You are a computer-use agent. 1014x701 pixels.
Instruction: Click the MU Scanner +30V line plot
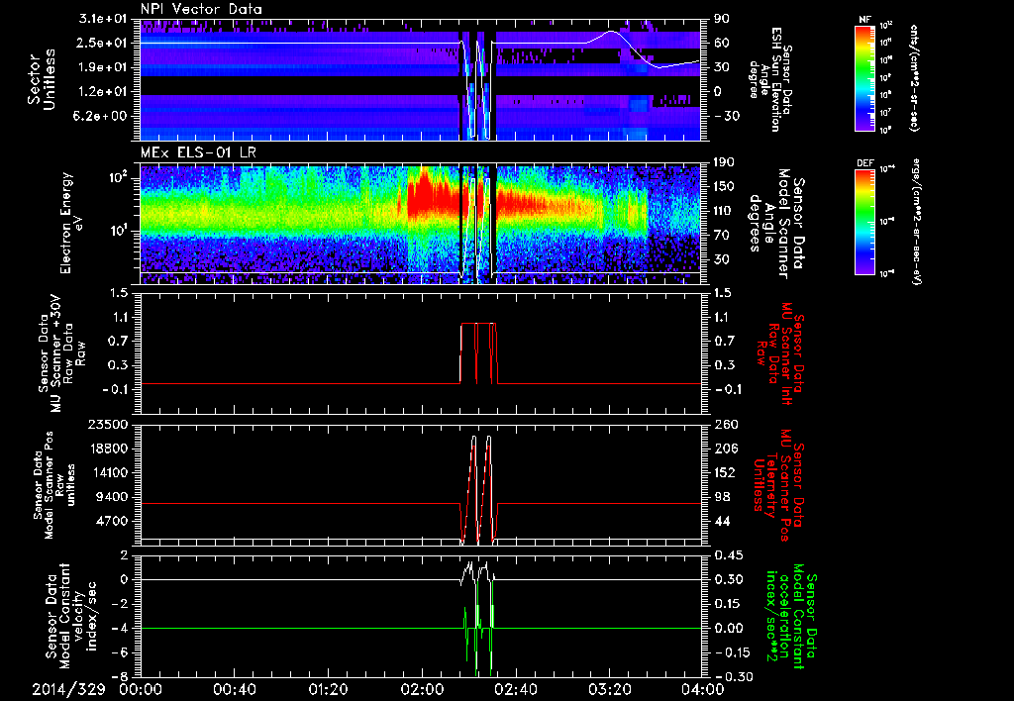(x=420, y=353)
